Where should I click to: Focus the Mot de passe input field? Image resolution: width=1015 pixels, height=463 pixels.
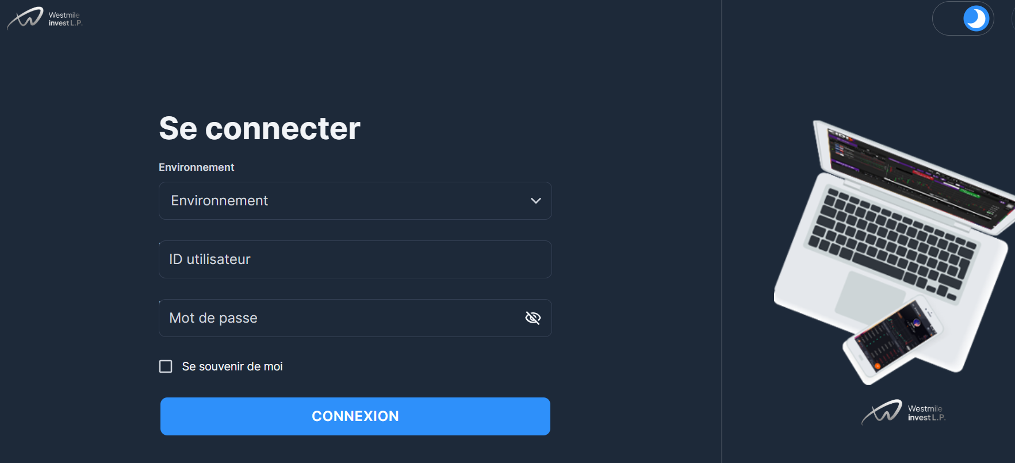click(x=339, y=318)
